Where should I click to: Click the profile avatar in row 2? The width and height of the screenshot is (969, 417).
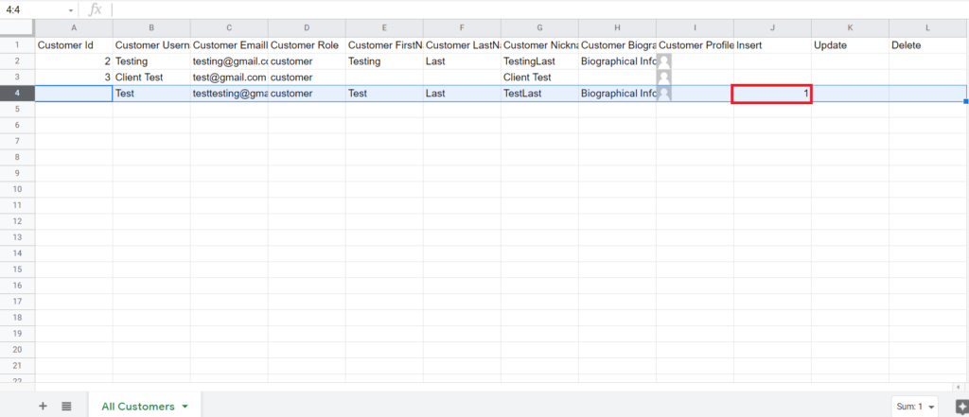pyautogui.click(x=664, y=61)
